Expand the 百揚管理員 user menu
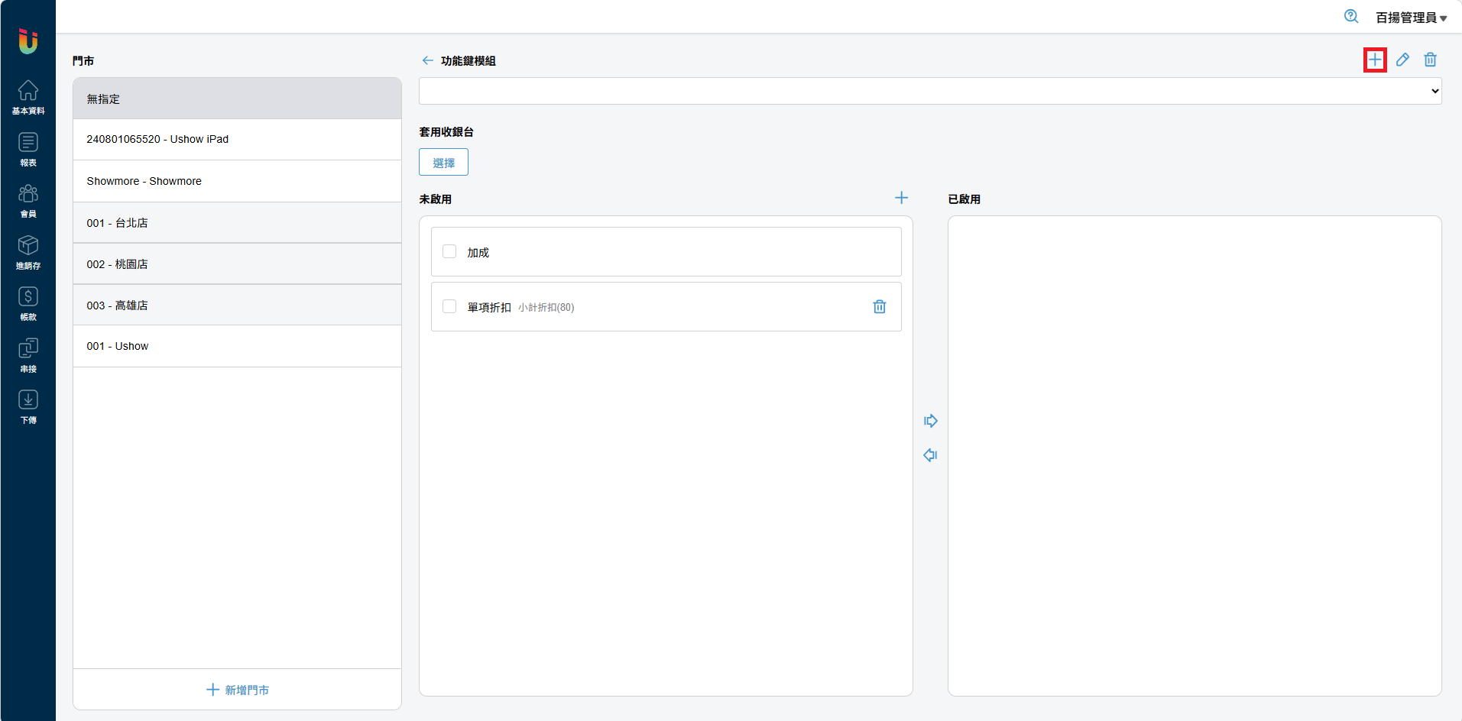The width and height of the screenshot is (1462, 721). tap(1411, 18)
